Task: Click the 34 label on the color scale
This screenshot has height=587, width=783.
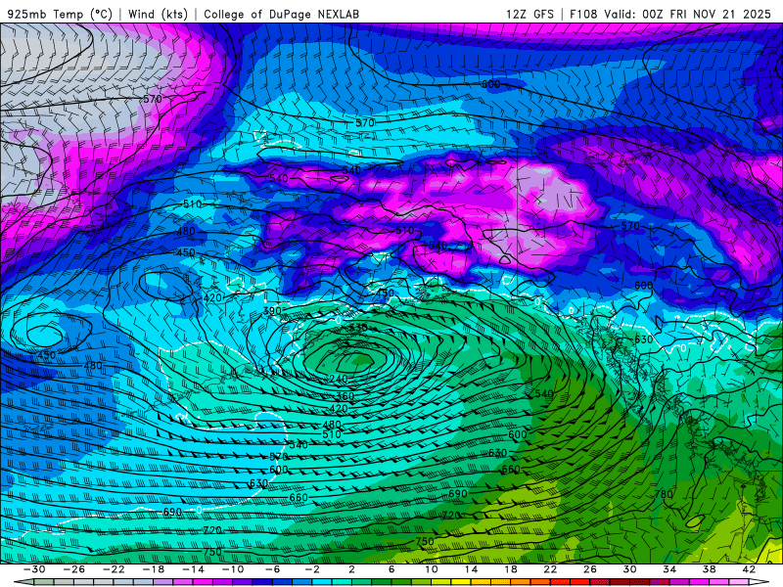Action: (x=669, y=569)
